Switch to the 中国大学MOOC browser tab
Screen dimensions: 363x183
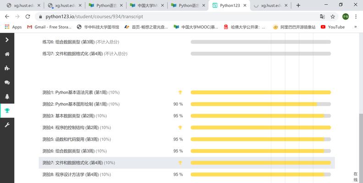pos(147,5)
